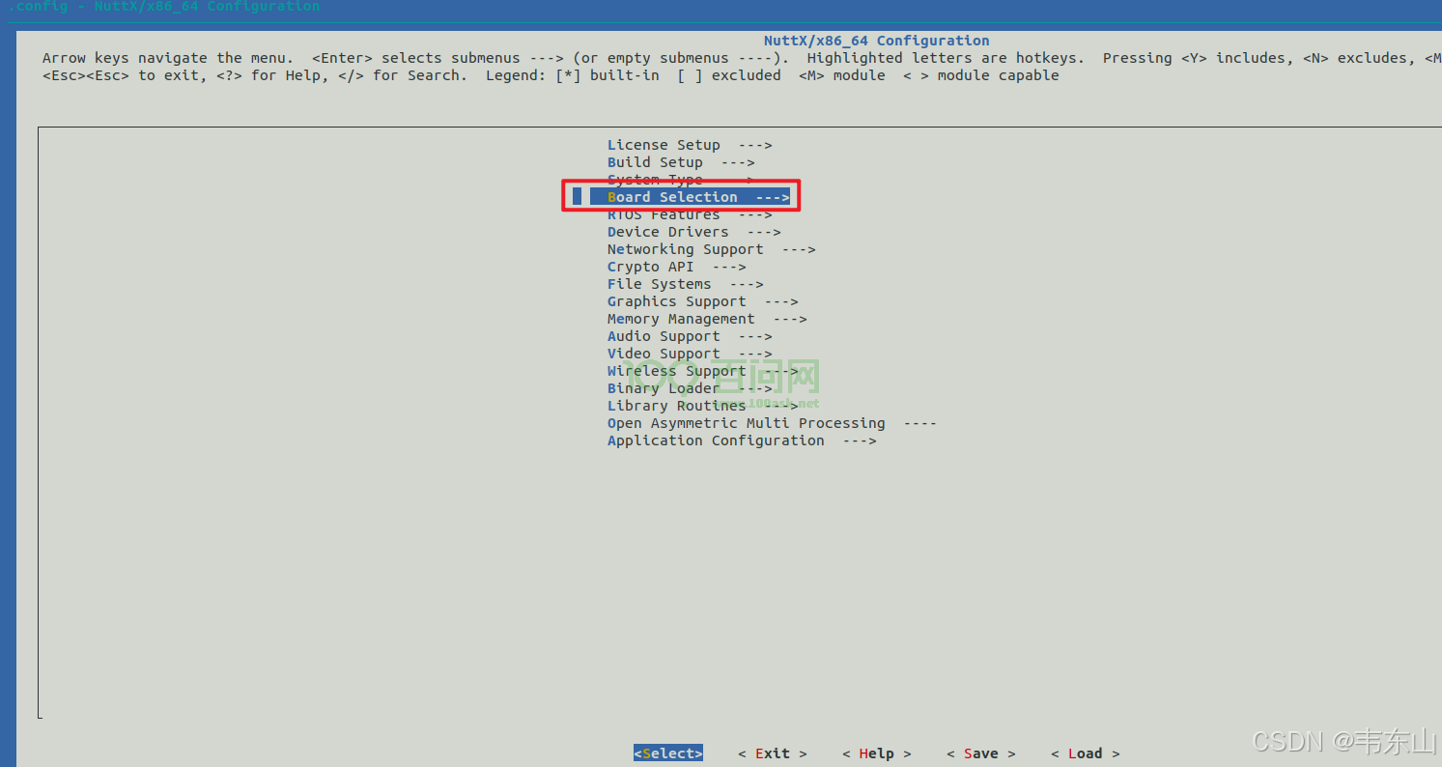Screen dimensions: 1442x767
Task: Open the Crypto API submenu
Action: coord(676,267)
